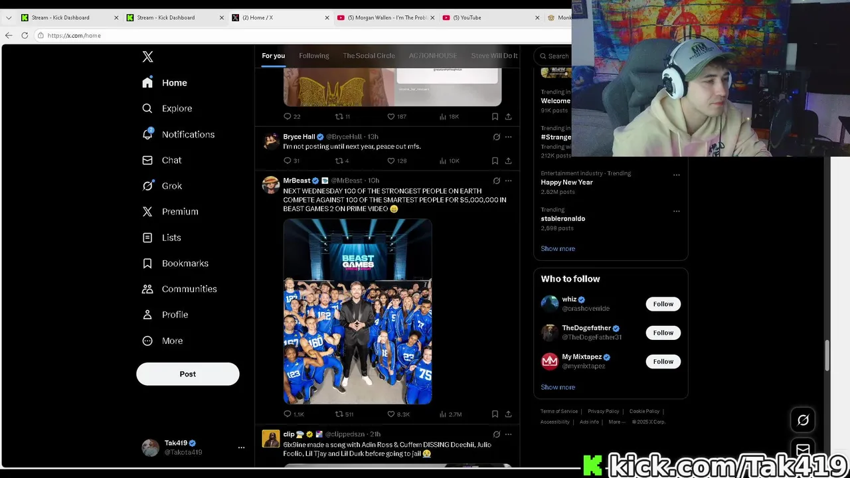The height and width of the screenshot is (478, 850).
Task: Open Notifications in the sidebar
Action: pos(178,134)
